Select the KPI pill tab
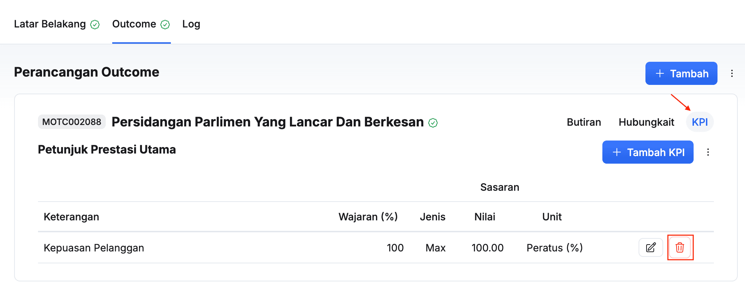Screen dimensions: 745x289 [700, 122]
